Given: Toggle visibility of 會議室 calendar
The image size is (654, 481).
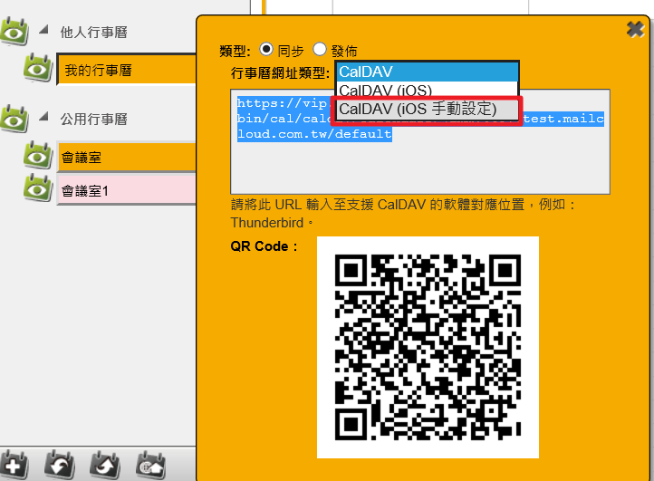Looking at the screenshot, I should [38, 155].
